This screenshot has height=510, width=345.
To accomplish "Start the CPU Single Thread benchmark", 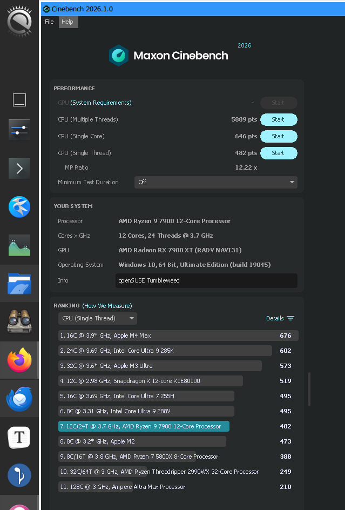I will click(279, 153).
